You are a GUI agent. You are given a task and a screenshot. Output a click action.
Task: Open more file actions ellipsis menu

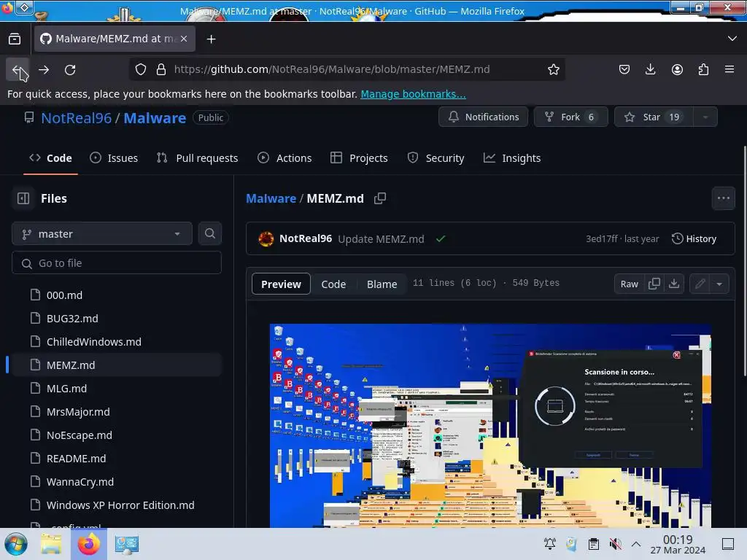pos(723,198)
